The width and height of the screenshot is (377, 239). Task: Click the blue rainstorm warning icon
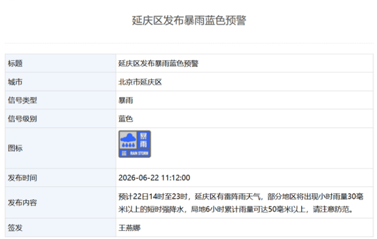[135, 144]
